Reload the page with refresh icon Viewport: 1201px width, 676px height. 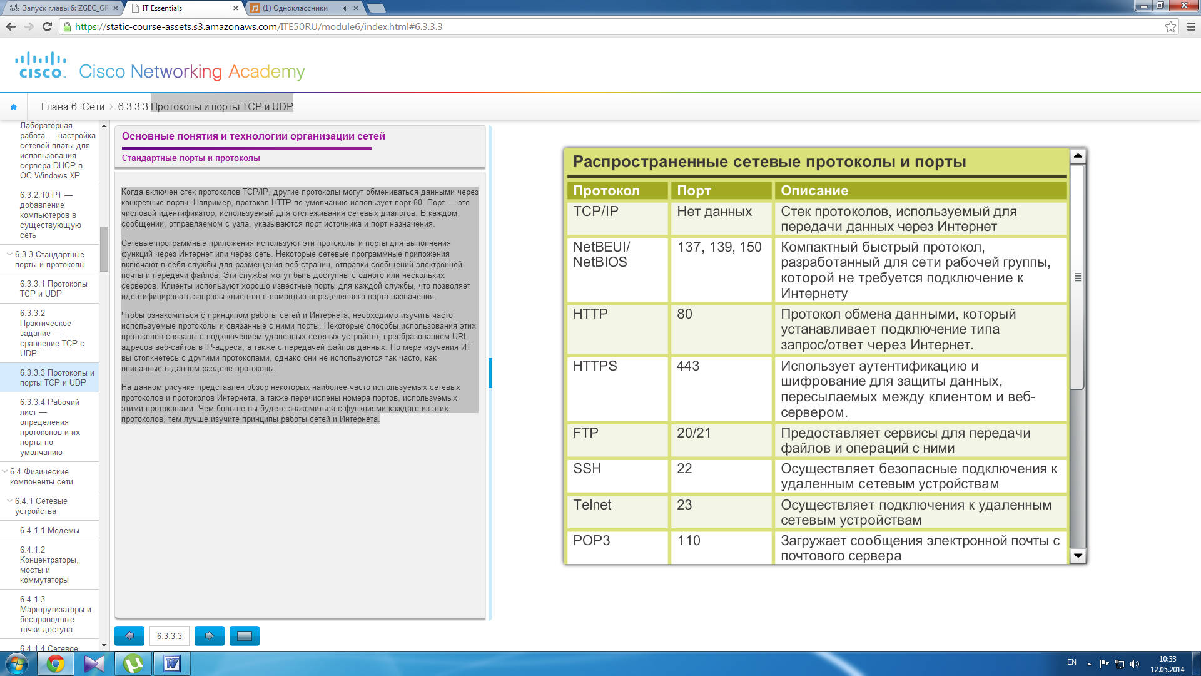47,27
